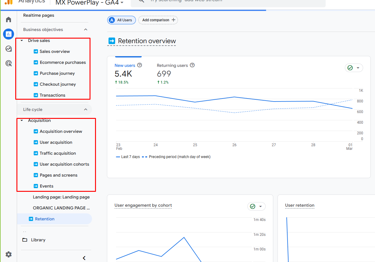Image resolution: width=375 pixels, height=262 pixels.
Task: Click the User engagement by cohort heading
Action: coord(143,205)
